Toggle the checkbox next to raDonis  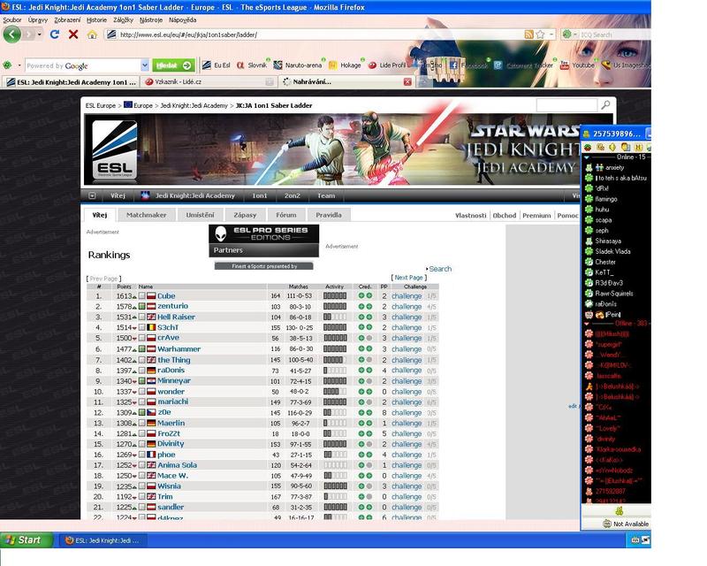coord(141,371)
